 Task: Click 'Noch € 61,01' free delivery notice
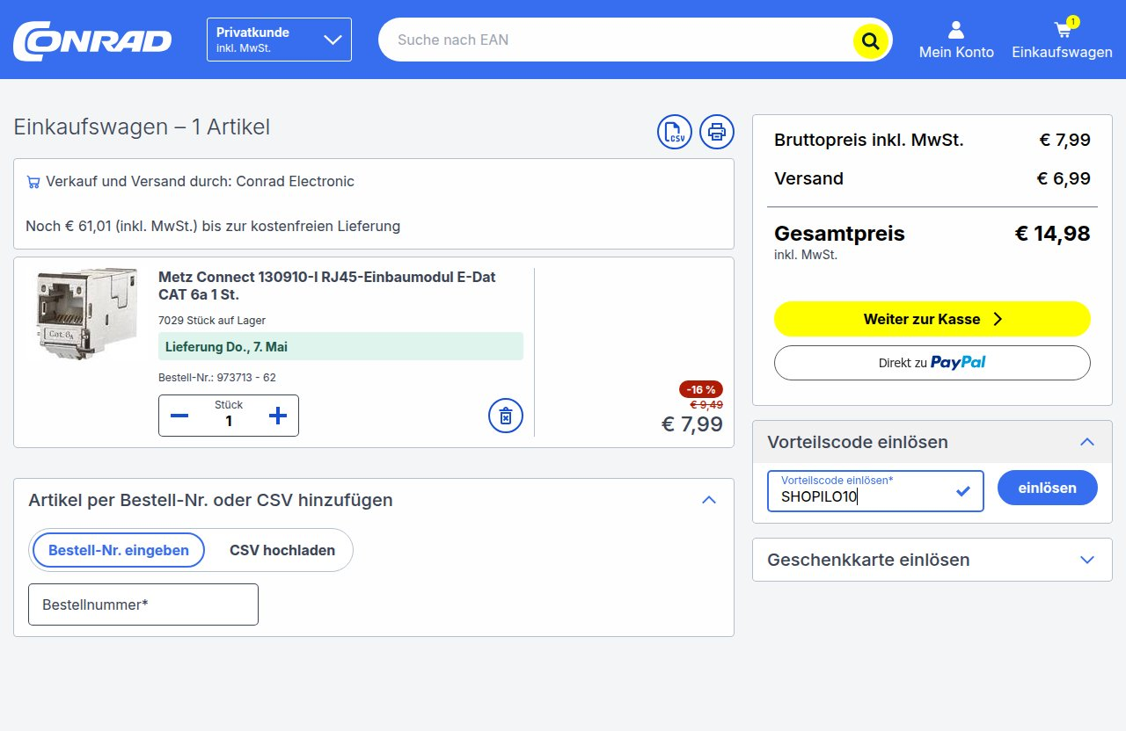coord(213,226)
